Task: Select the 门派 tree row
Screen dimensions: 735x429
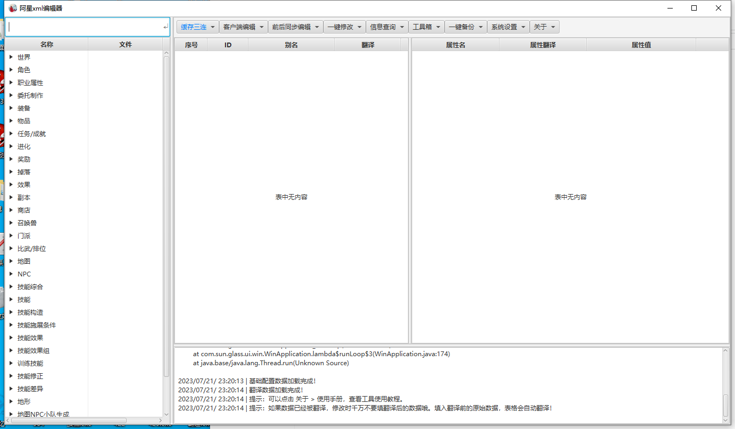Action: (84, 235)
